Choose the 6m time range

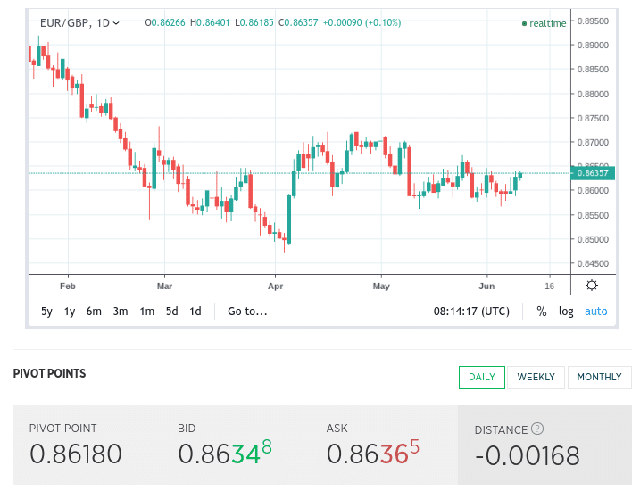[94, 312]
